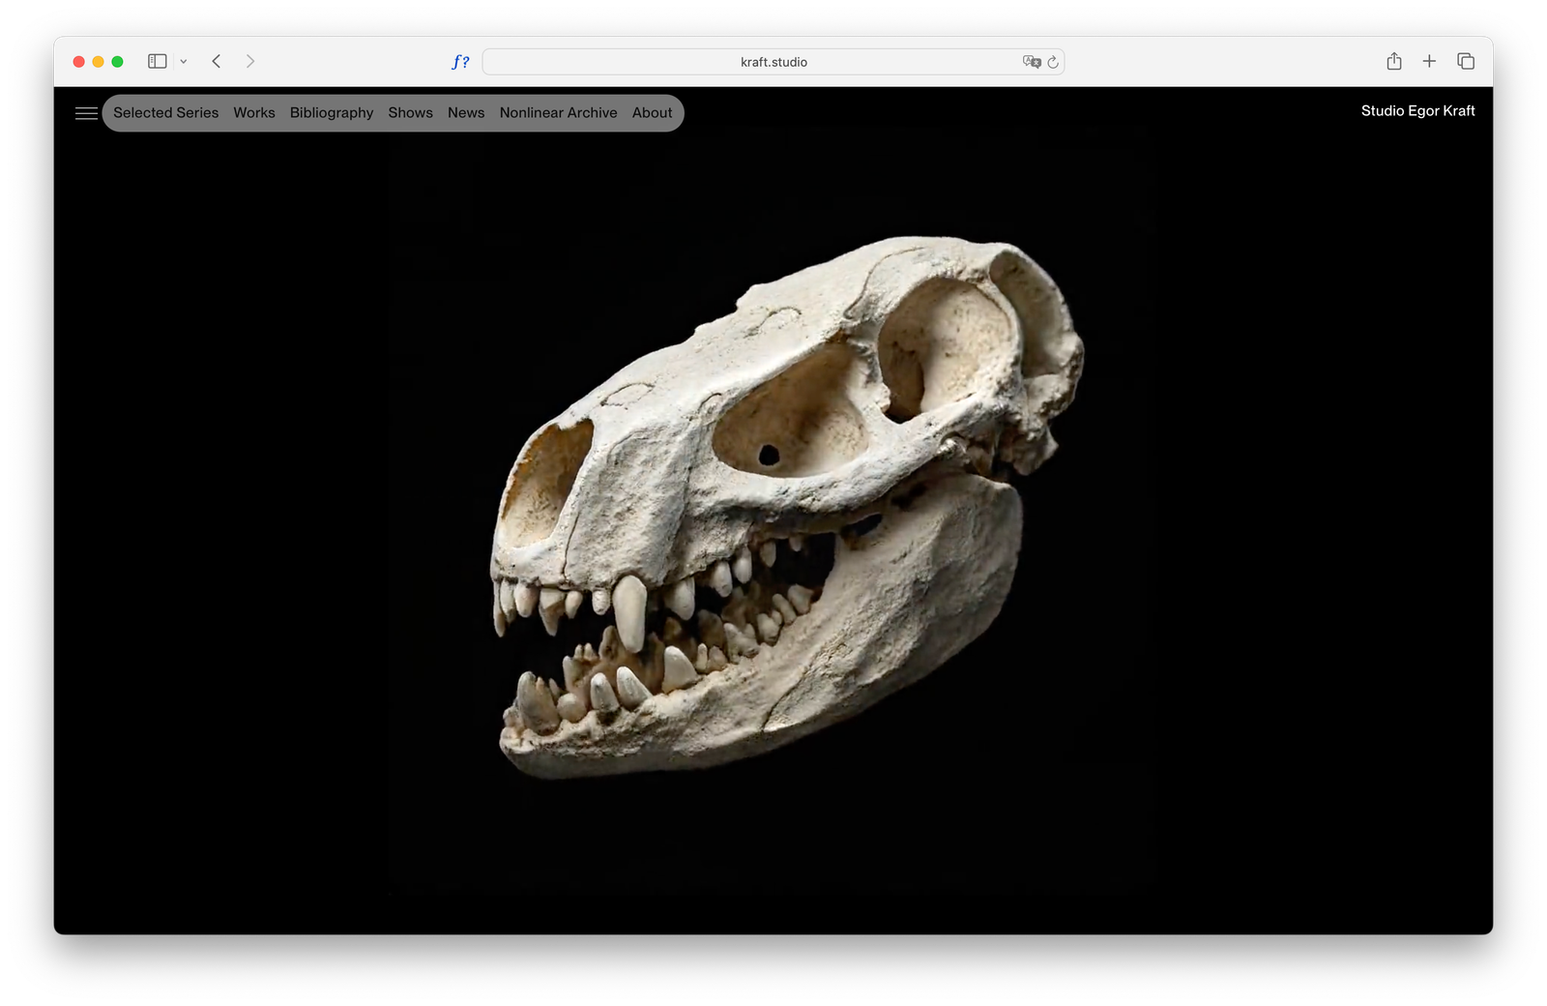
Task: Expand the sidebar dropdown chevron
Action: click(x=184, y=62)
